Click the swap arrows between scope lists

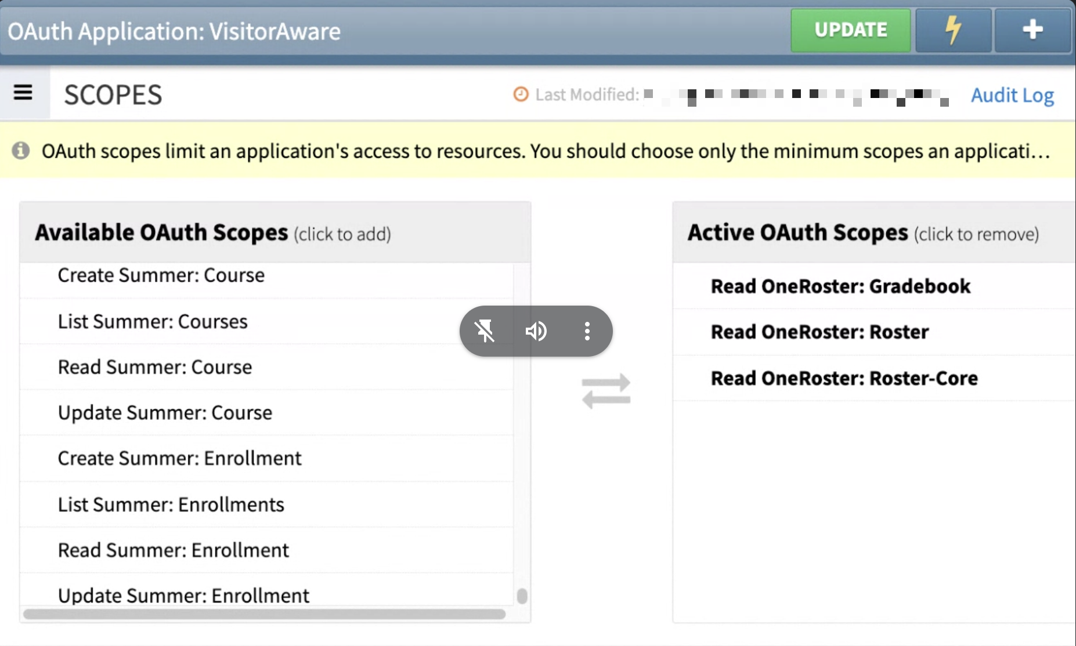(x=606, y=391)
